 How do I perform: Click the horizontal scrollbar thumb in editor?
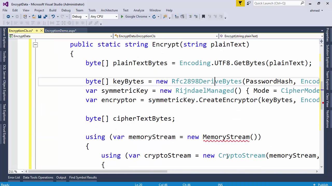(98, 171)
